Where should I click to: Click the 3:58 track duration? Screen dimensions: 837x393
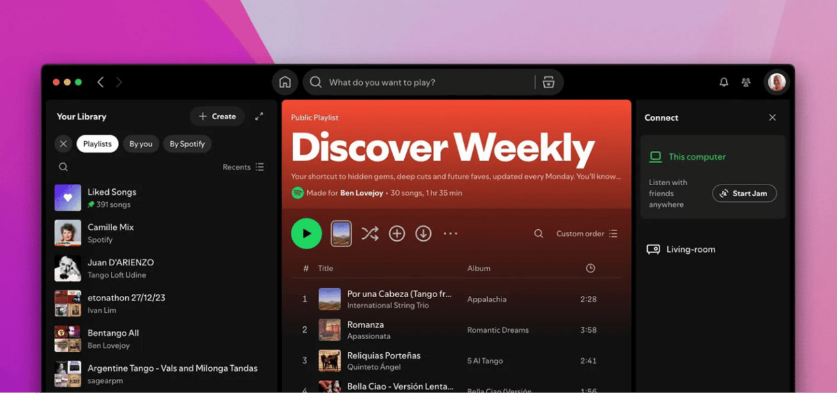tap(588, 330)
